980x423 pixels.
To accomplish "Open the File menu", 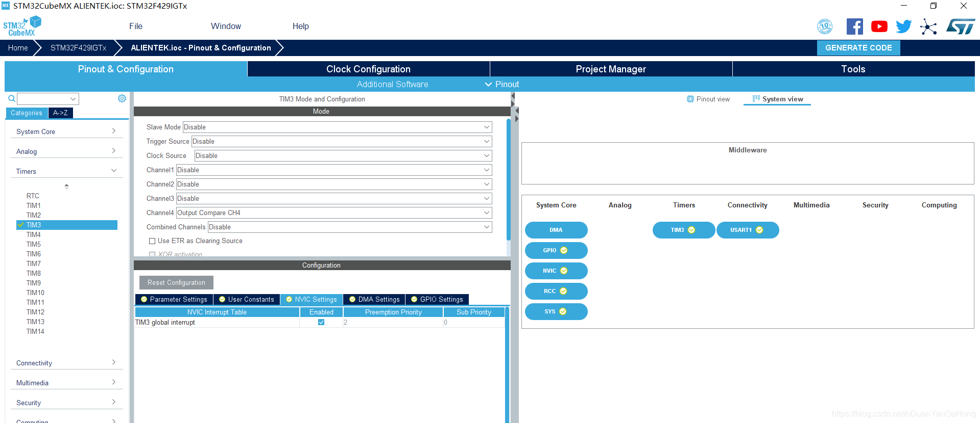I will coord(136,26).
